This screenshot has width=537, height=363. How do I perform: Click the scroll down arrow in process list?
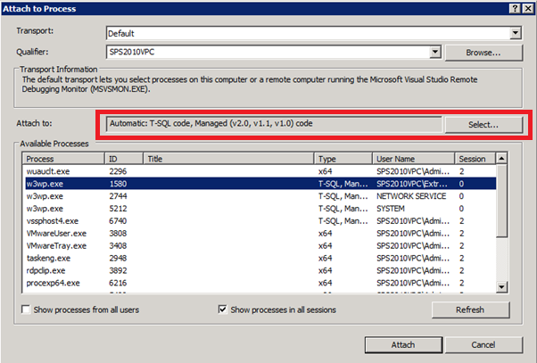tap(501, 287)
